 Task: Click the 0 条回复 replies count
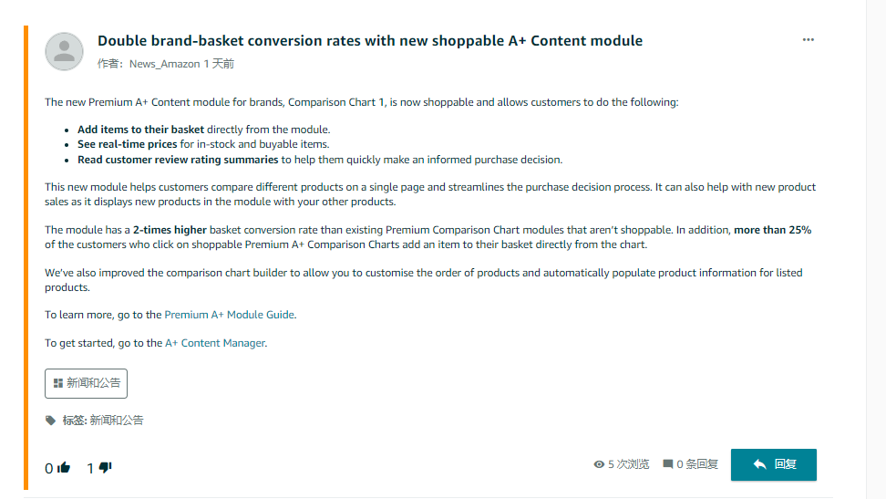[697, 464]
